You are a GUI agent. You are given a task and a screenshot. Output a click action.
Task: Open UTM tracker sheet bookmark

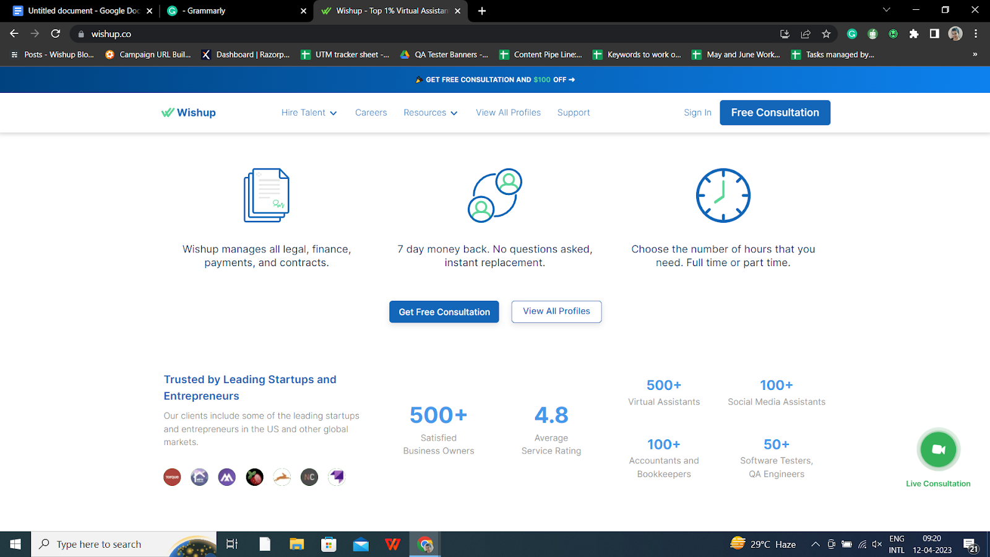pyautogui.click(x=345, y=54)
